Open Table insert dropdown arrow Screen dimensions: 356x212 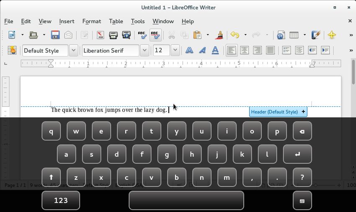304,35
